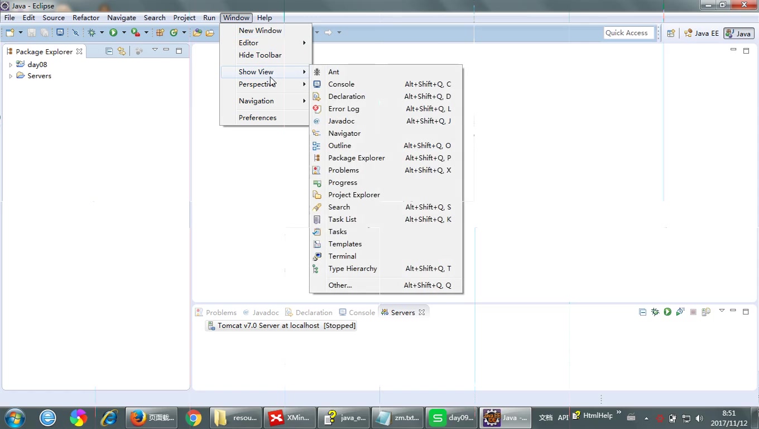759x429 pixels.
Task: Click the New Java Package toolbar icon
Action: point(160,33)
